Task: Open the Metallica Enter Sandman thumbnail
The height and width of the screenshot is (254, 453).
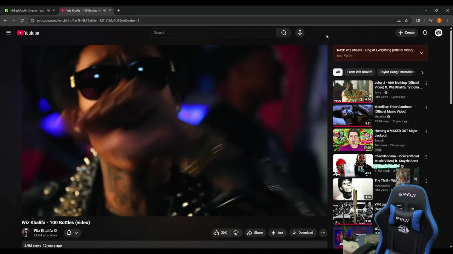Action: (353, 115)
